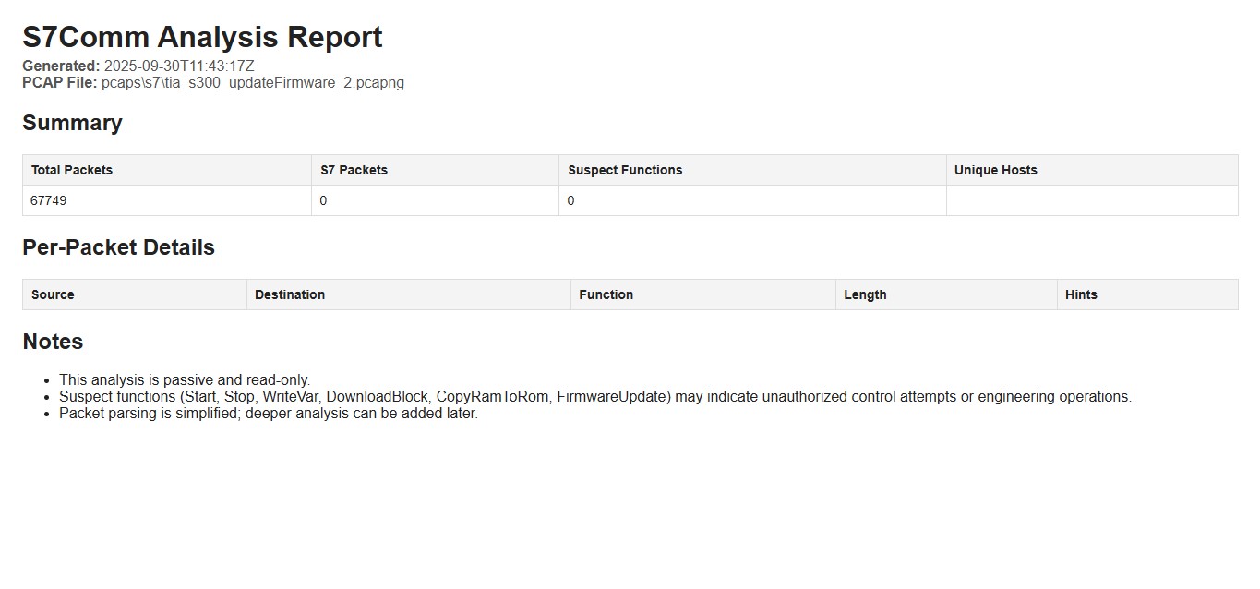The image size is (1260, 589).
Task: Select the Total Packets column header
Action: coord(167,170)
